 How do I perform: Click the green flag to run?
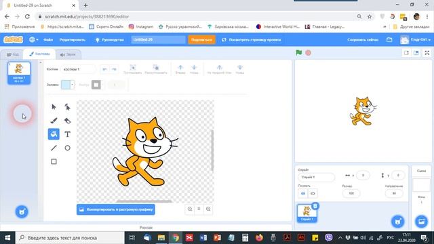tap(298, 53)
